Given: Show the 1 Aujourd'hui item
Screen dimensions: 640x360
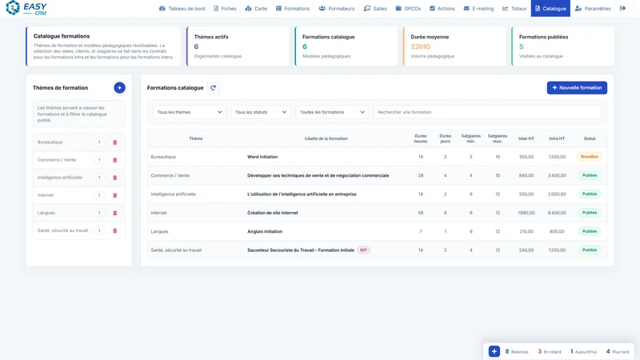Looking at the screenshot, I should point(583,351).
